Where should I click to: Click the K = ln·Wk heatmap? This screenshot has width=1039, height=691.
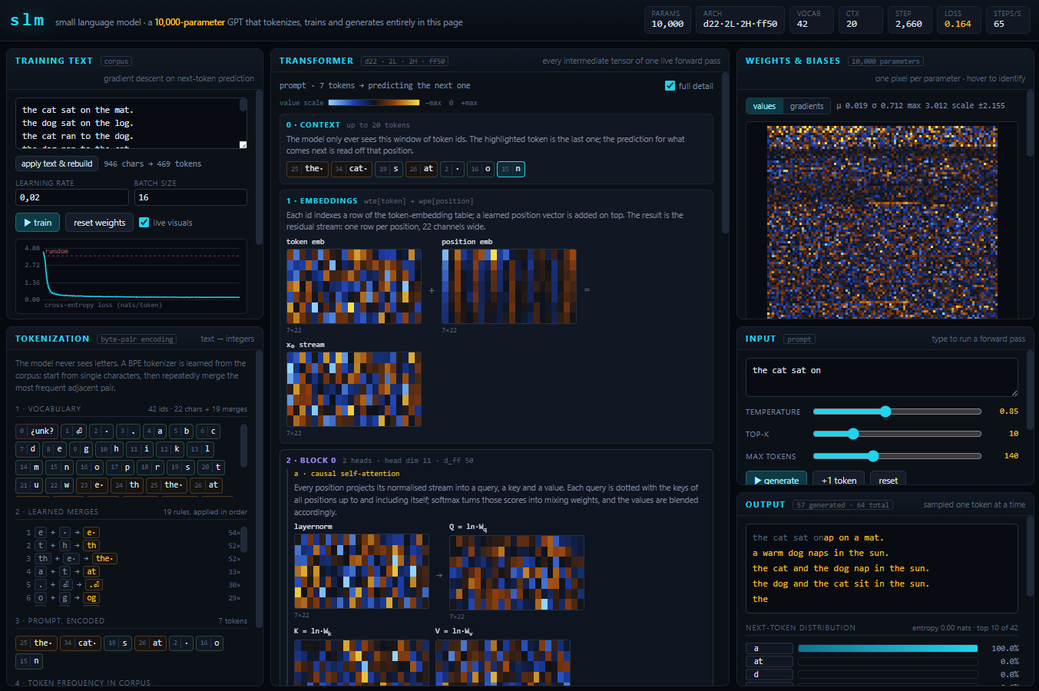pos(362,663)
